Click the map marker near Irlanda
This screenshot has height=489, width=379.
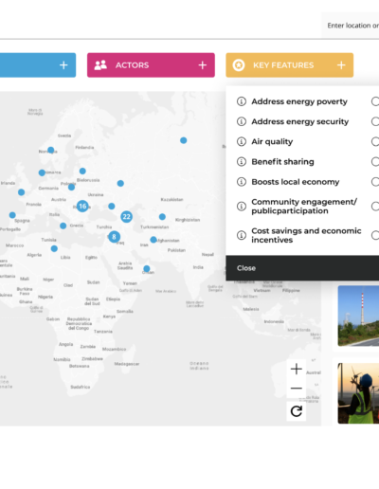[21, 192]
